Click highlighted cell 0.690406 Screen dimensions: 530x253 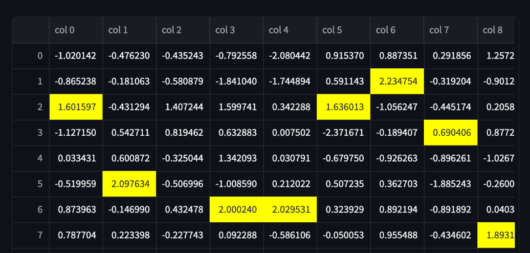pyautogui.click(x=451, y=133)
